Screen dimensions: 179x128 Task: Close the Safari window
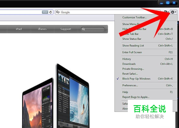click(x=174, y=3)
